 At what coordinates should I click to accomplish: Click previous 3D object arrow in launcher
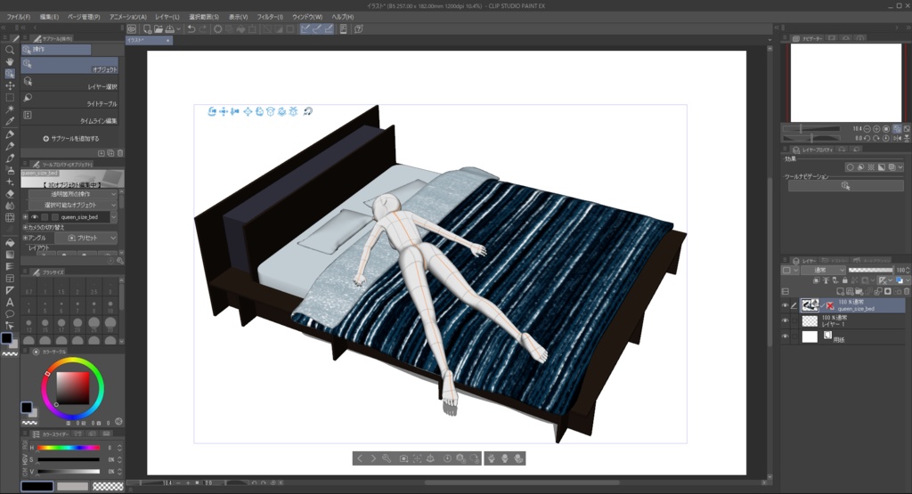360,458
